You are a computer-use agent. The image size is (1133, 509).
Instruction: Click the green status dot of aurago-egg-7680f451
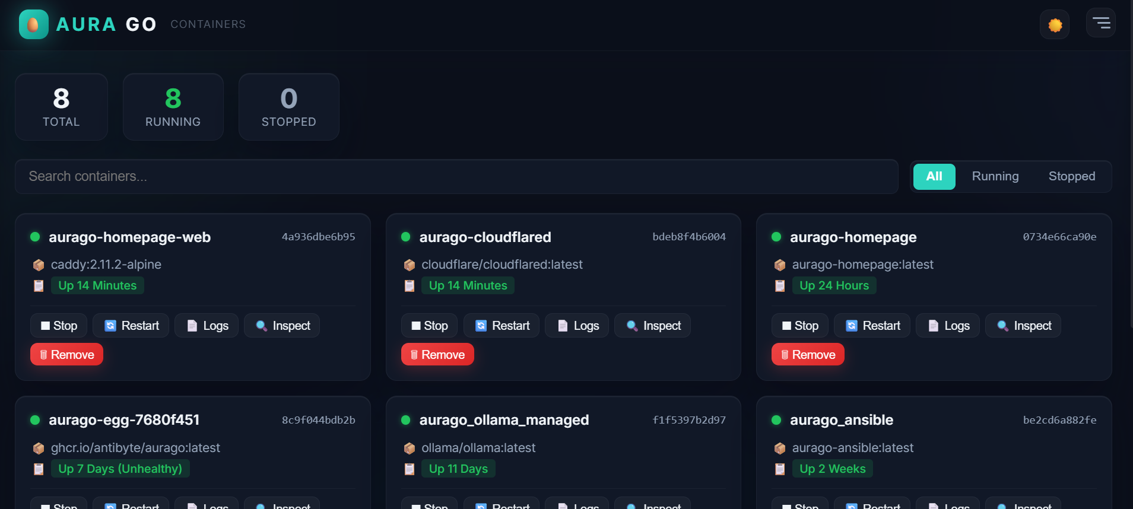pos(35,420)
